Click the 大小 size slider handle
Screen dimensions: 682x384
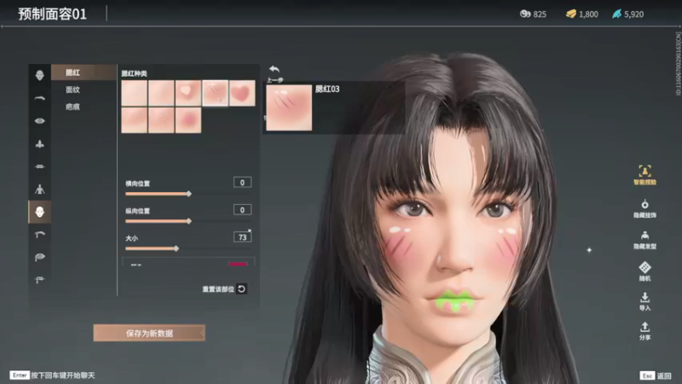coord(176,248)
